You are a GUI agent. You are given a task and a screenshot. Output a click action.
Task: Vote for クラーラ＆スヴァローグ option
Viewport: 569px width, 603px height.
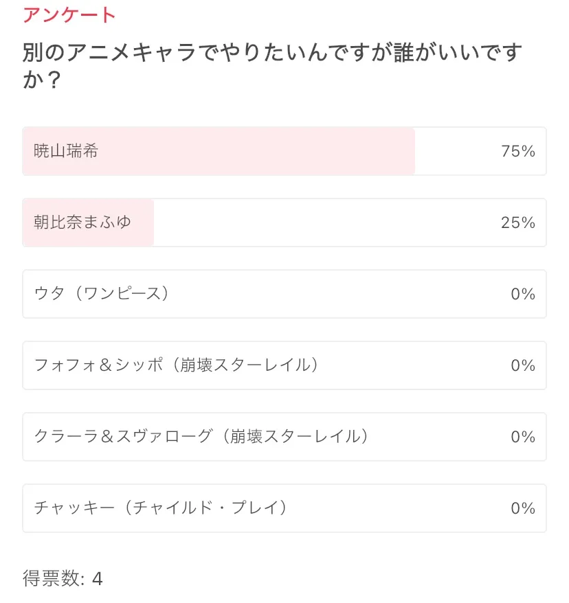pyautogui.click(x=201, y=437)
